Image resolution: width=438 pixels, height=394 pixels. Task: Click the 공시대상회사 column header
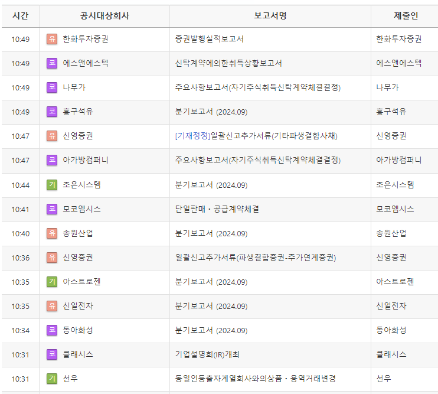tap(104, 15)
